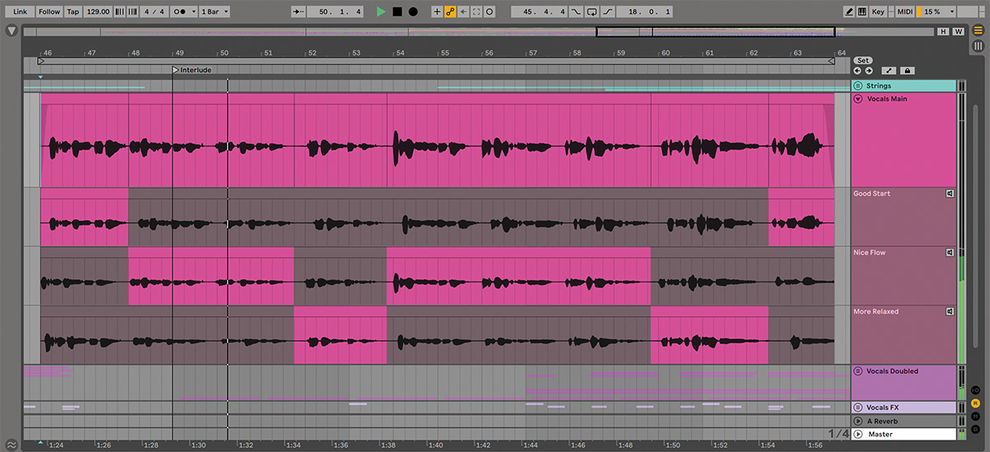
Task: Click the Tap tempo button
Action: [73, 12]
